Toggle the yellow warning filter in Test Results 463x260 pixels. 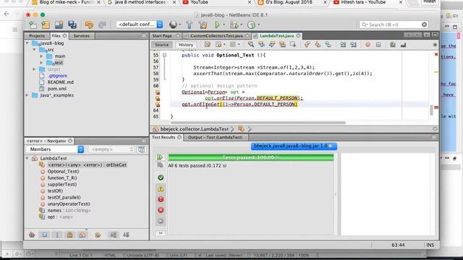(x=161, y=188)
